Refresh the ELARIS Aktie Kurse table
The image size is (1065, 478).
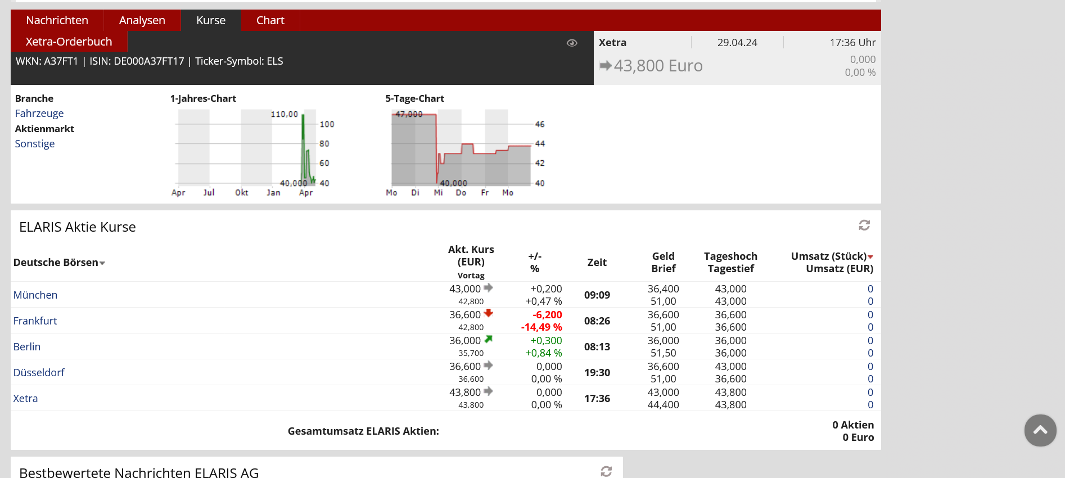click(x=864, y=226)
